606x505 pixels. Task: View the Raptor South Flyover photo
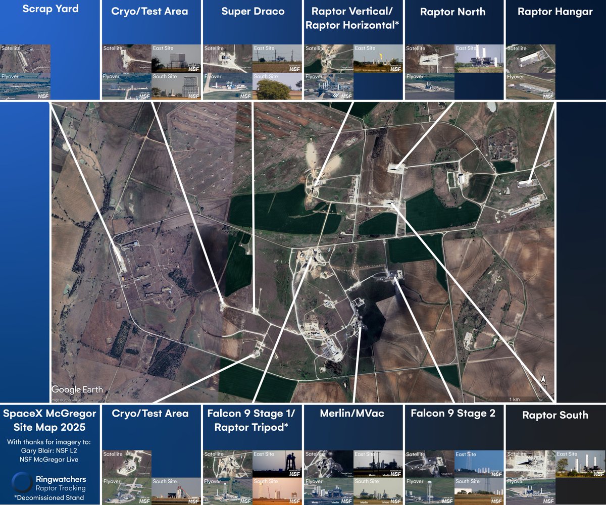(x=530, y=491)
